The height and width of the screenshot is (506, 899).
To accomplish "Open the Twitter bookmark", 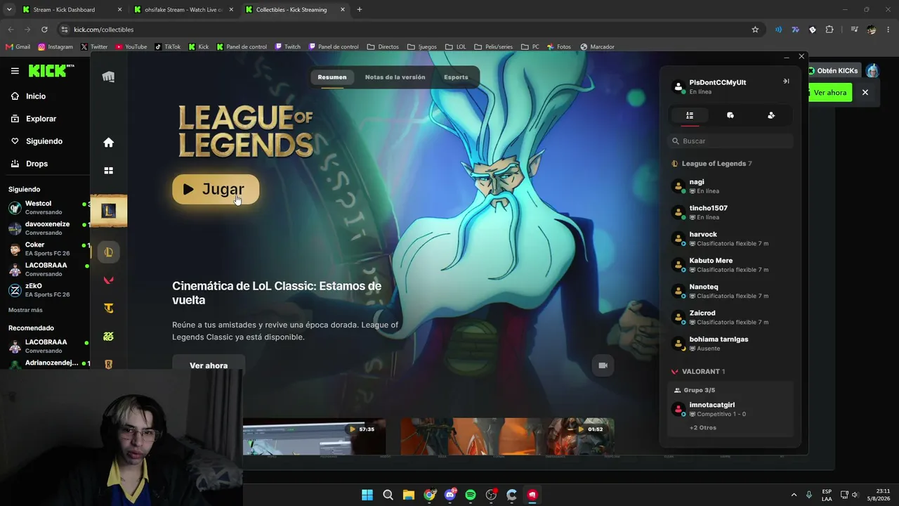I will pos(94,47).
